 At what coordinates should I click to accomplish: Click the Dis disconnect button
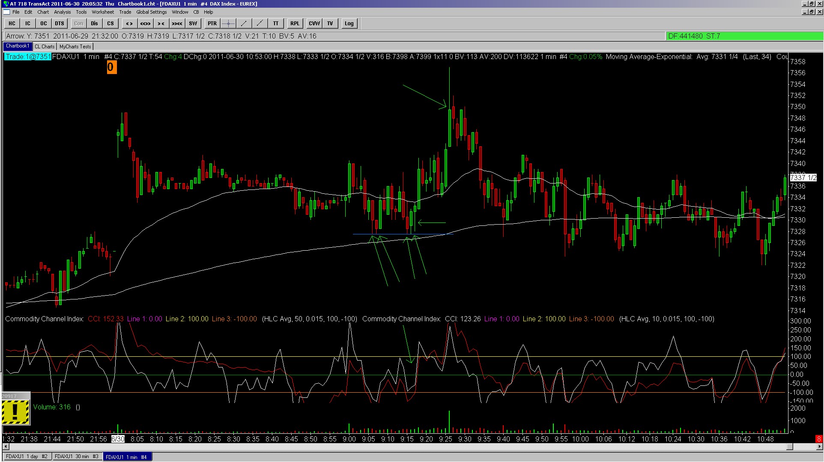coord(94,24)
